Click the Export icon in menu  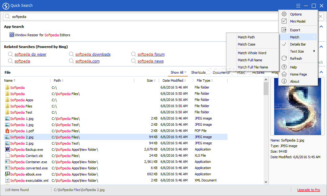coord(284,30)
